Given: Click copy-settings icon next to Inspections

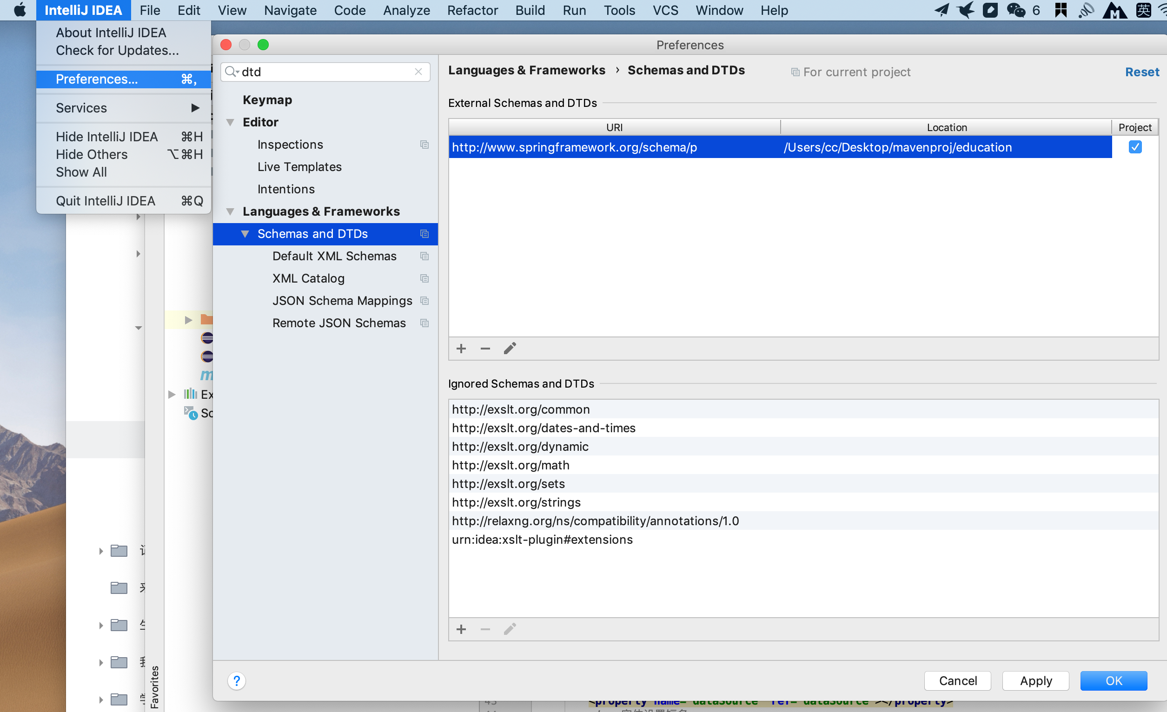Looking at the screenshot, I should pos(424,145).
